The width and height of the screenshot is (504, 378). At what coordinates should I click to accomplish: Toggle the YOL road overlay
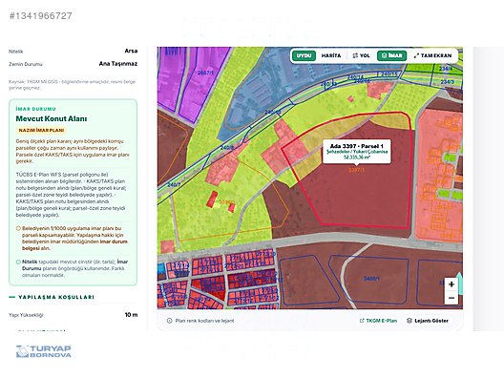pos(361,55)
